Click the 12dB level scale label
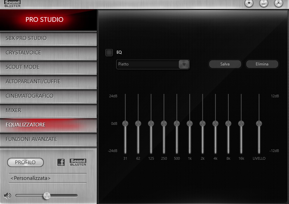This screenshot has height=204, width=289. pos(275,96)
